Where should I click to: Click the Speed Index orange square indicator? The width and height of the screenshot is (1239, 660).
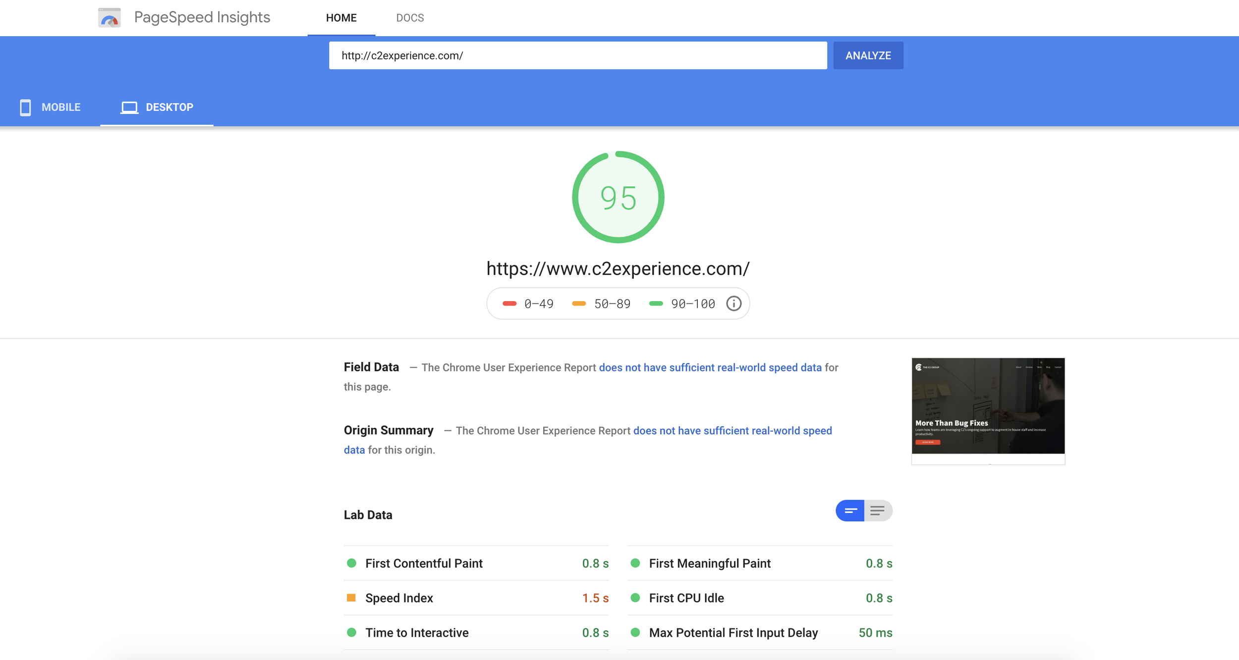[x=351, y=598]
